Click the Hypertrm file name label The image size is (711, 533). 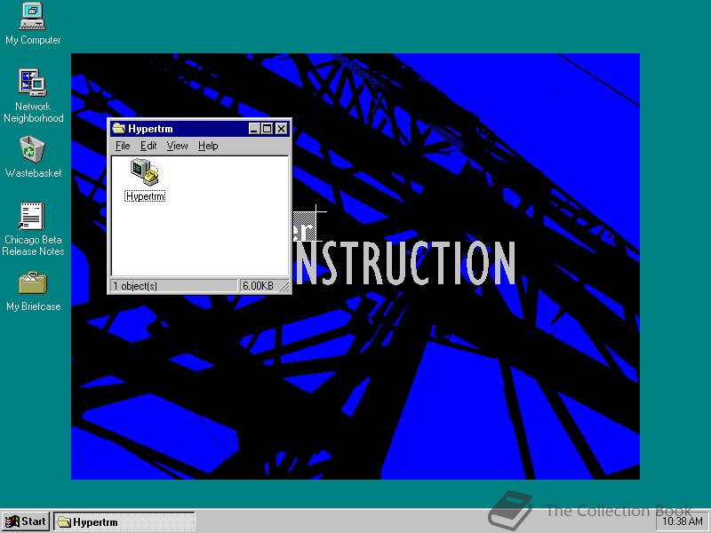point(145,196)
